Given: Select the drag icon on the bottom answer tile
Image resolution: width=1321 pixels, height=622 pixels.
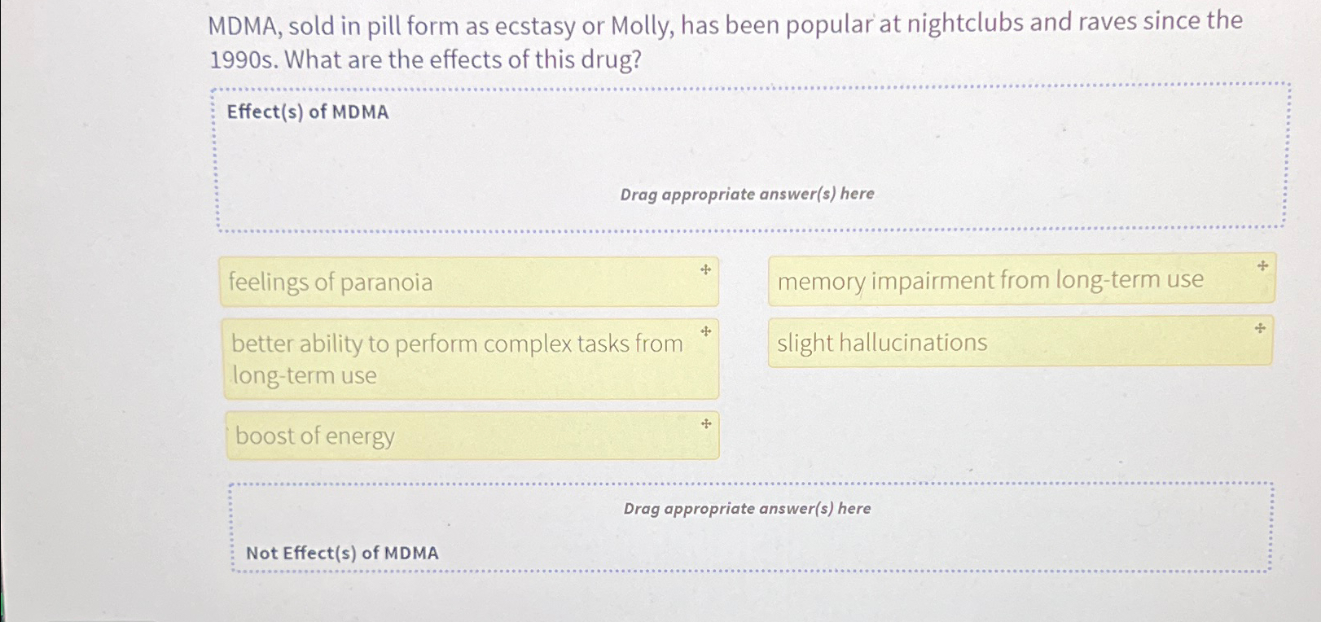Looking at the screenshot, I should 705,424.
